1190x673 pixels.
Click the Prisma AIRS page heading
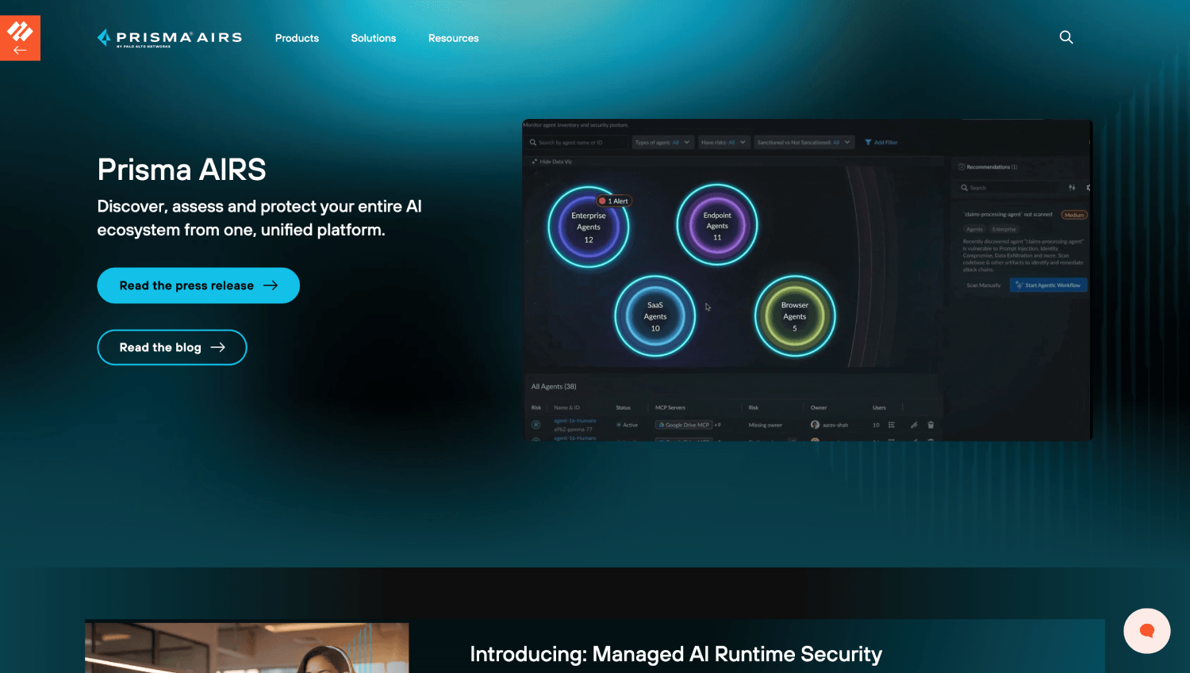182,170
